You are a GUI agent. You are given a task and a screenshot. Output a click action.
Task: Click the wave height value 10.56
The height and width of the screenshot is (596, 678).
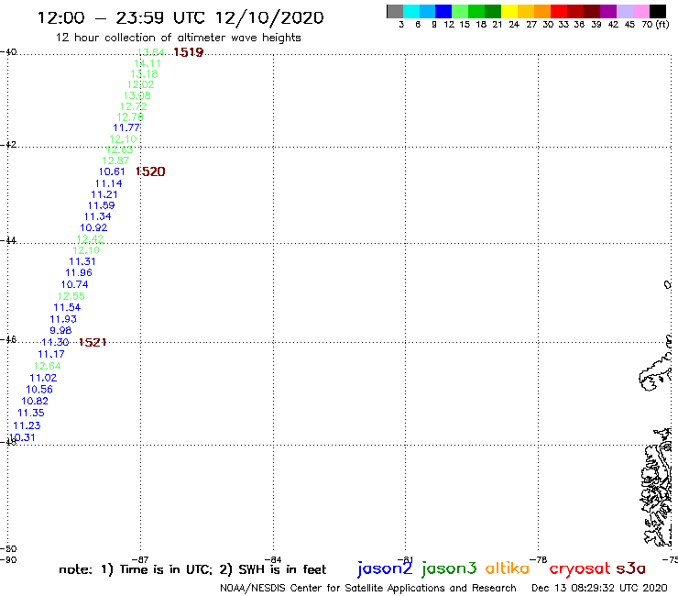tap(39, 390)
